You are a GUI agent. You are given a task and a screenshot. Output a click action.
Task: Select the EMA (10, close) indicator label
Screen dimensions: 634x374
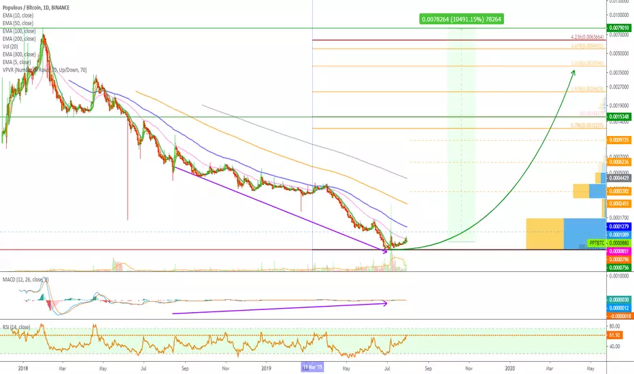(x=18, y=16)
